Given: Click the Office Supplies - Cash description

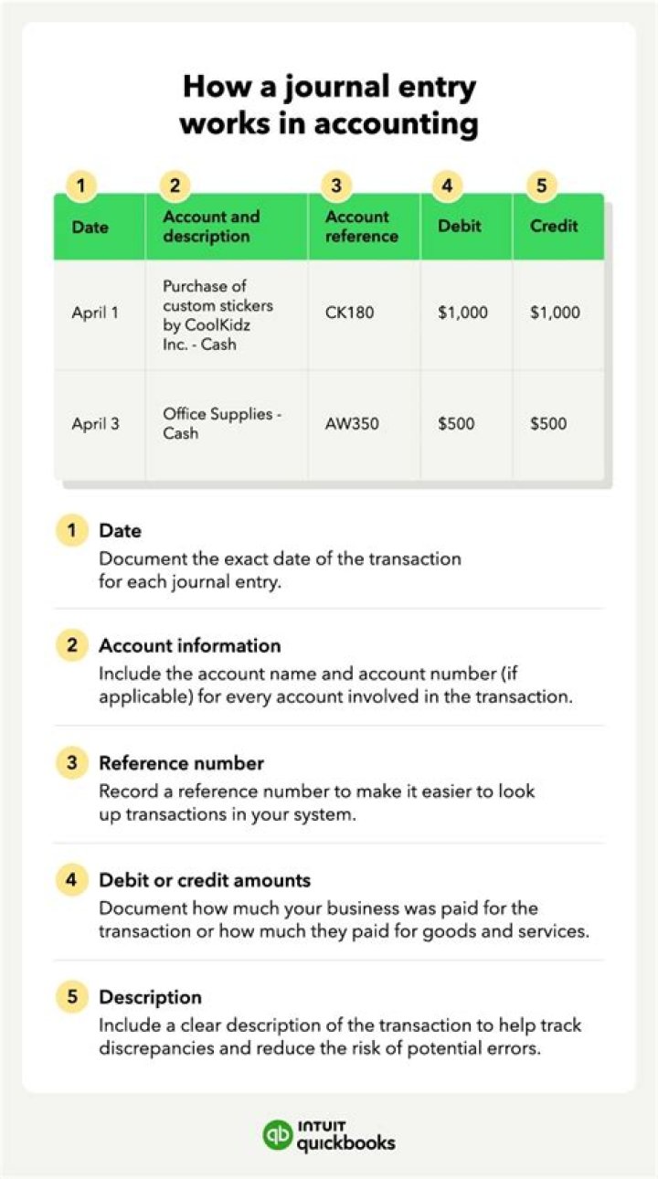Looking at the screenshot, I should tap(222, 424).
